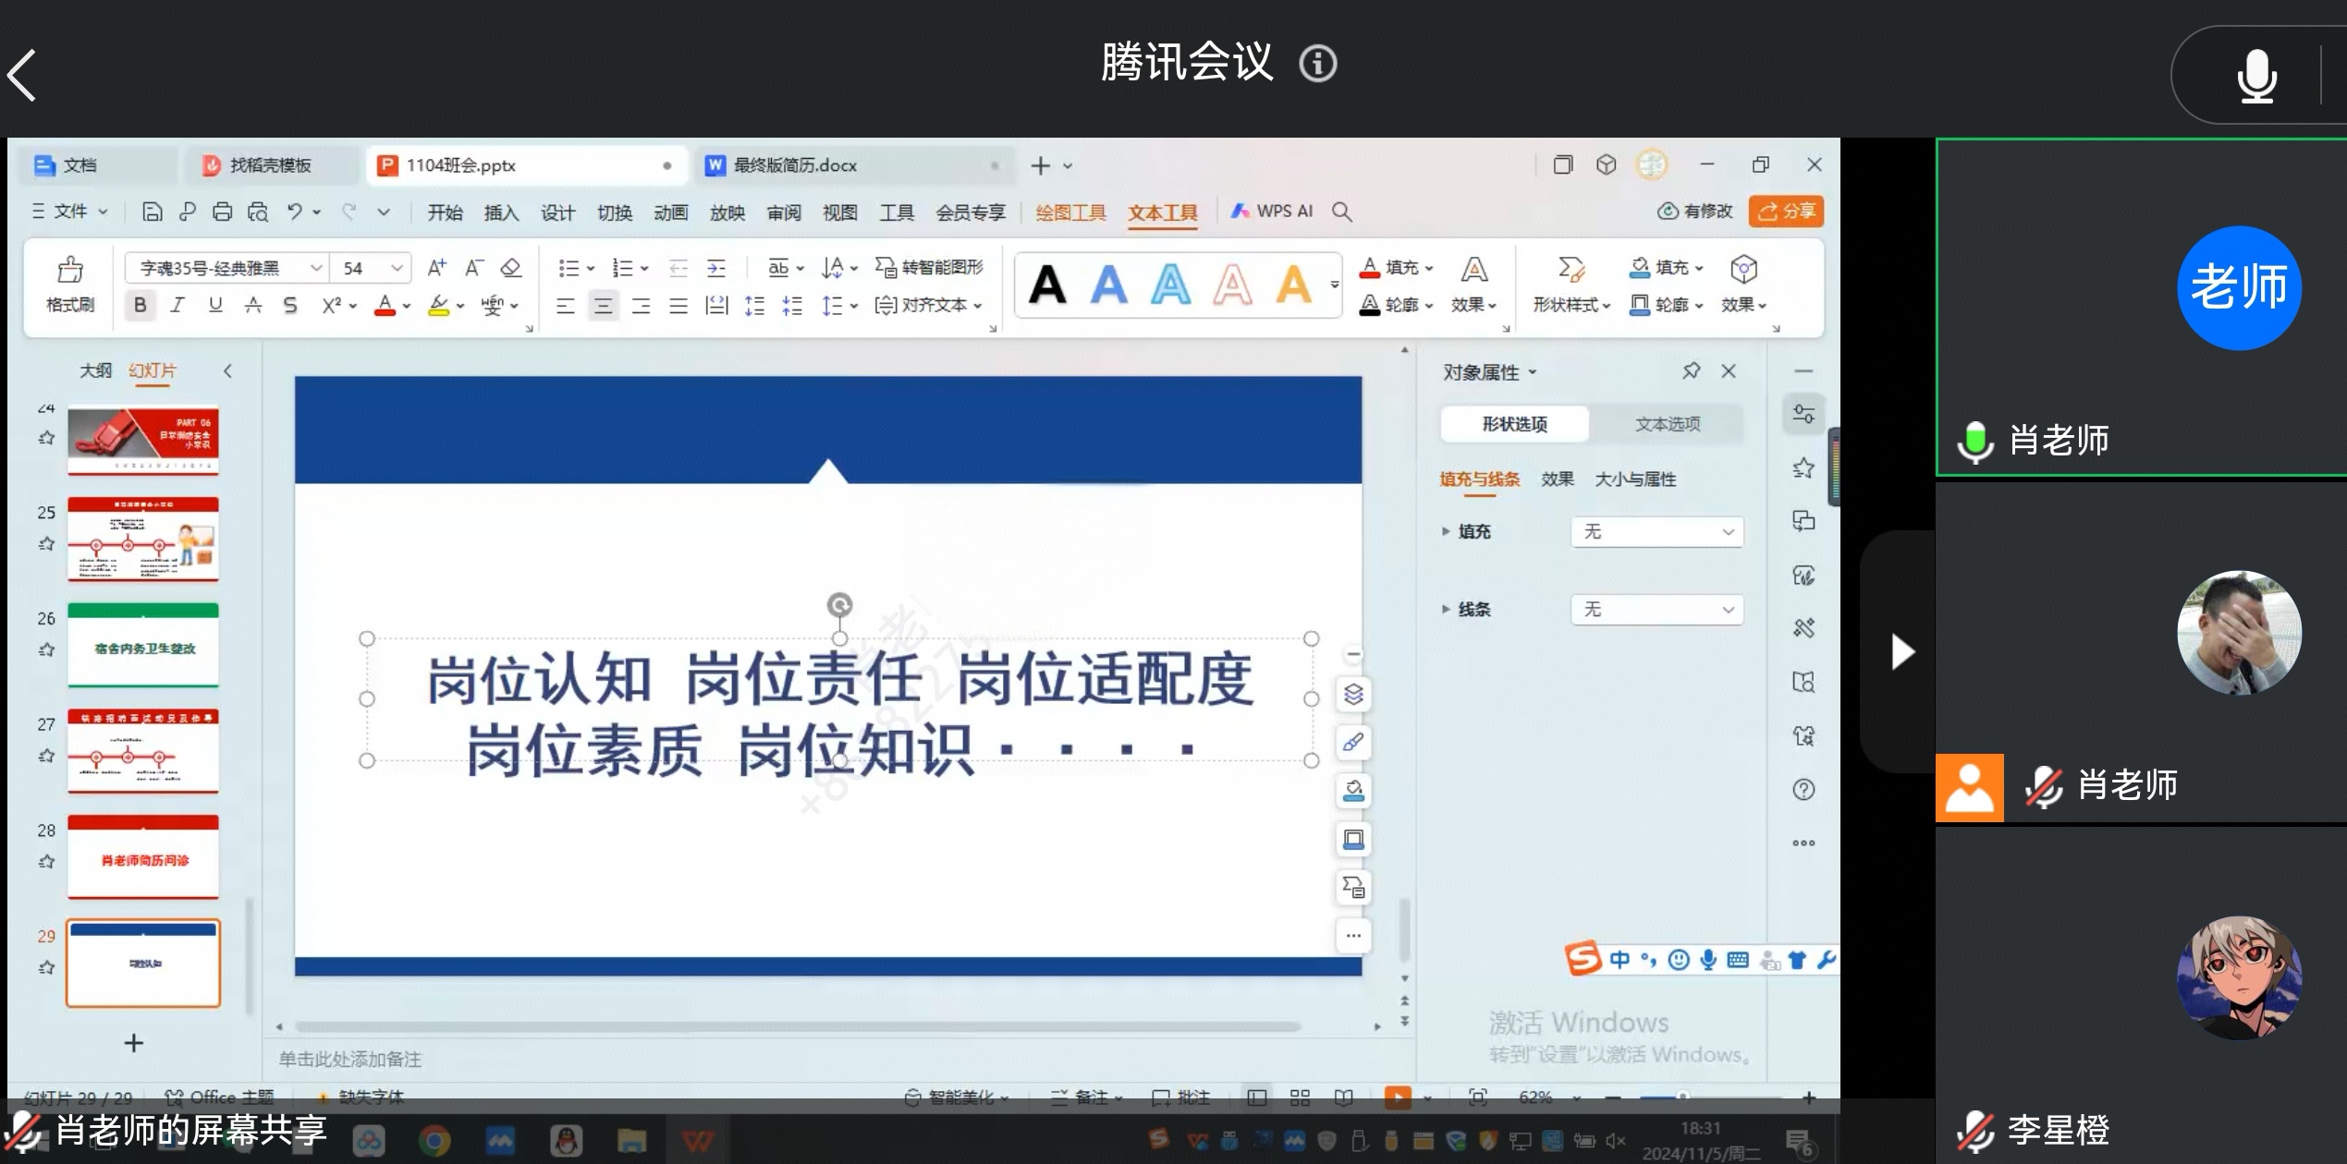Open the font size dropdown showing 54
The width and height of the screenshot is (2347, 1164).
(396, 267)
